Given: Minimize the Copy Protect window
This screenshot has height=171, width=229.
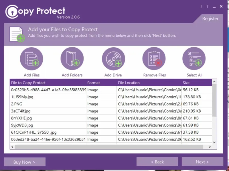Looking at the screenshot, I should pyautogui.click(x=214, y=7).
